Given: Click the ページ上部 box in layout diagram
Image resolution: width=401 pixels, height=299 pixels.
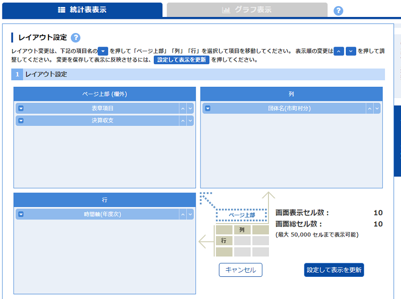Looking at the screenshot, I should 242,215.
